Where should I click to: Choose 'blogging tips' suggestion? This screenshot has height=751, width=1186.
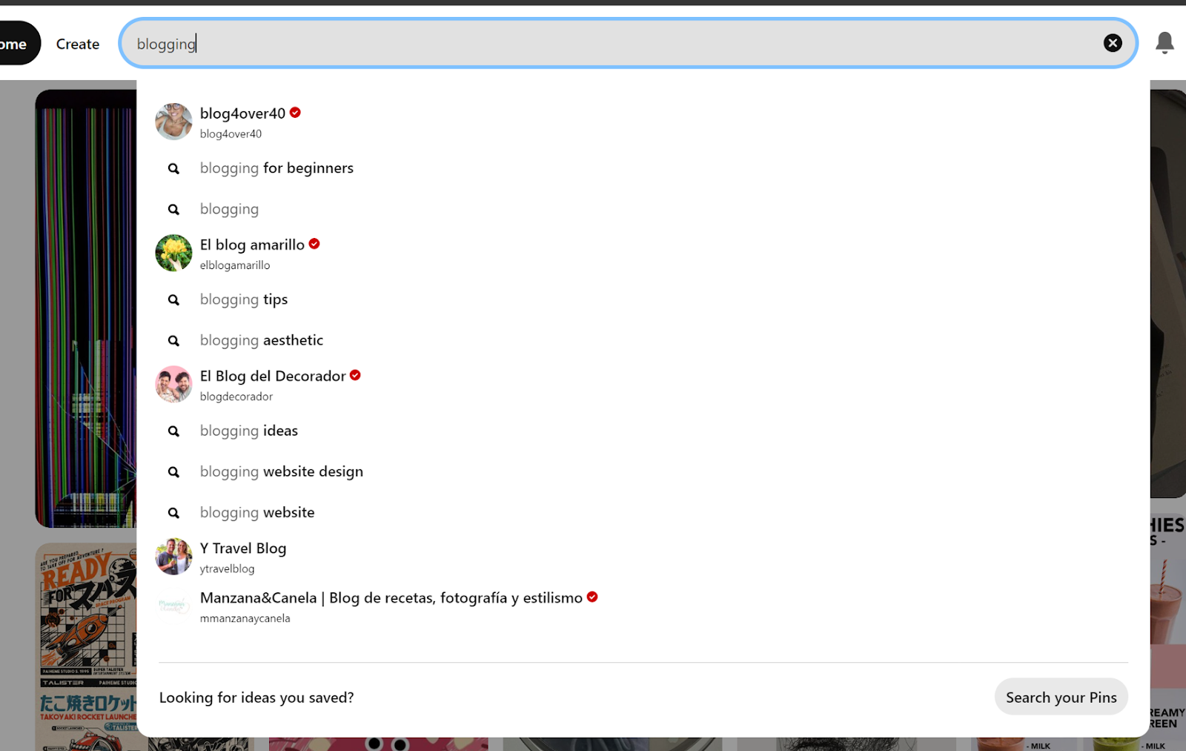[x=244, y=300]
